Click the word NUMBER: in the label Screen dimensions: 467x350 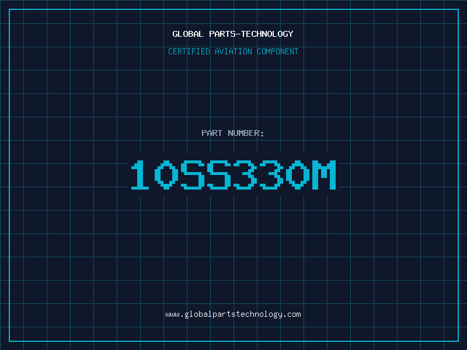pyautogui.click(x=246, y=133)
